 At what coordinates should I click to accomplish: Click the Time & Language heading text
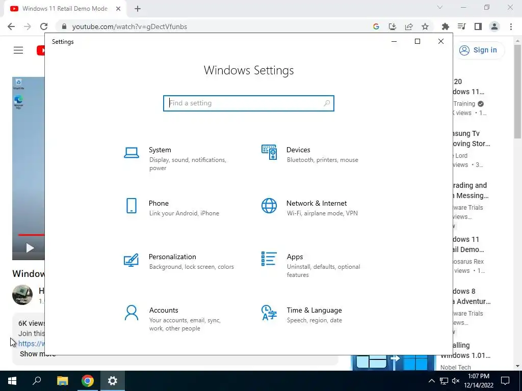314,310
